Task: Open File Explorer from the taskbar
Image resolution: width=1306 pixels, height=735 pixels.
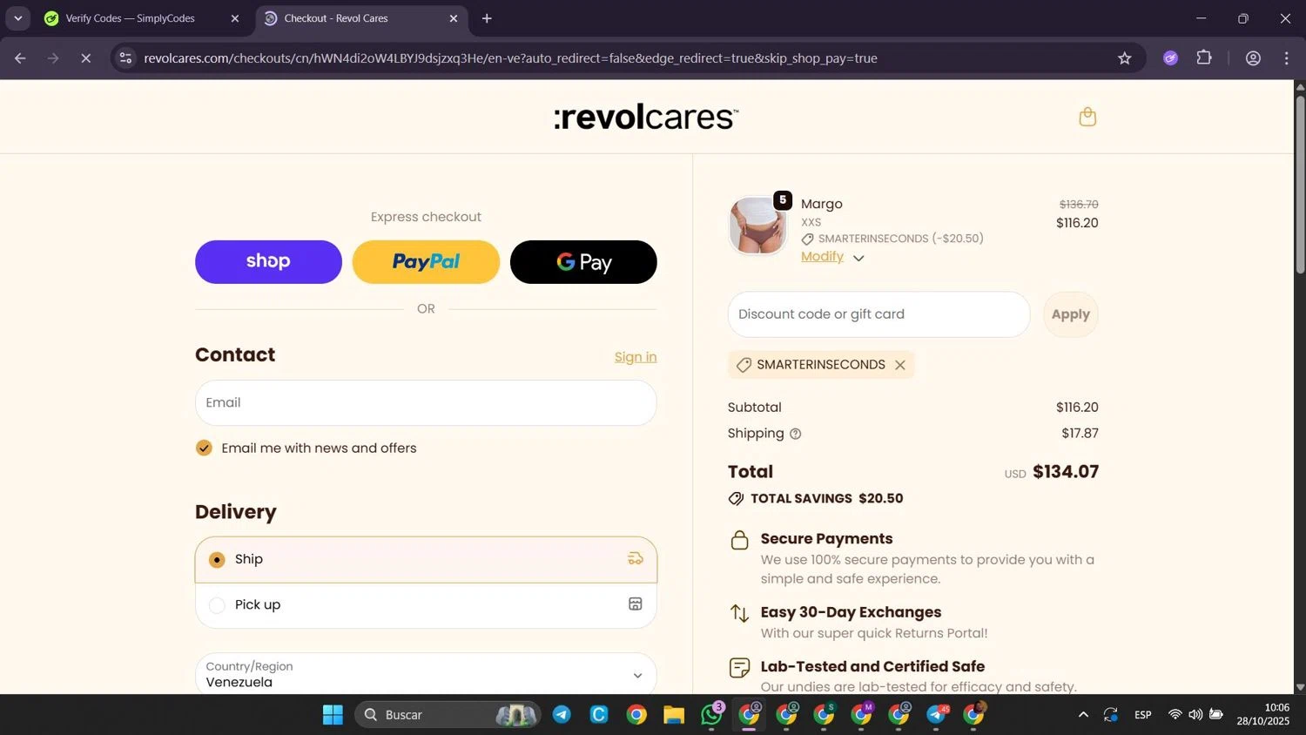Action: pos(674,715)
